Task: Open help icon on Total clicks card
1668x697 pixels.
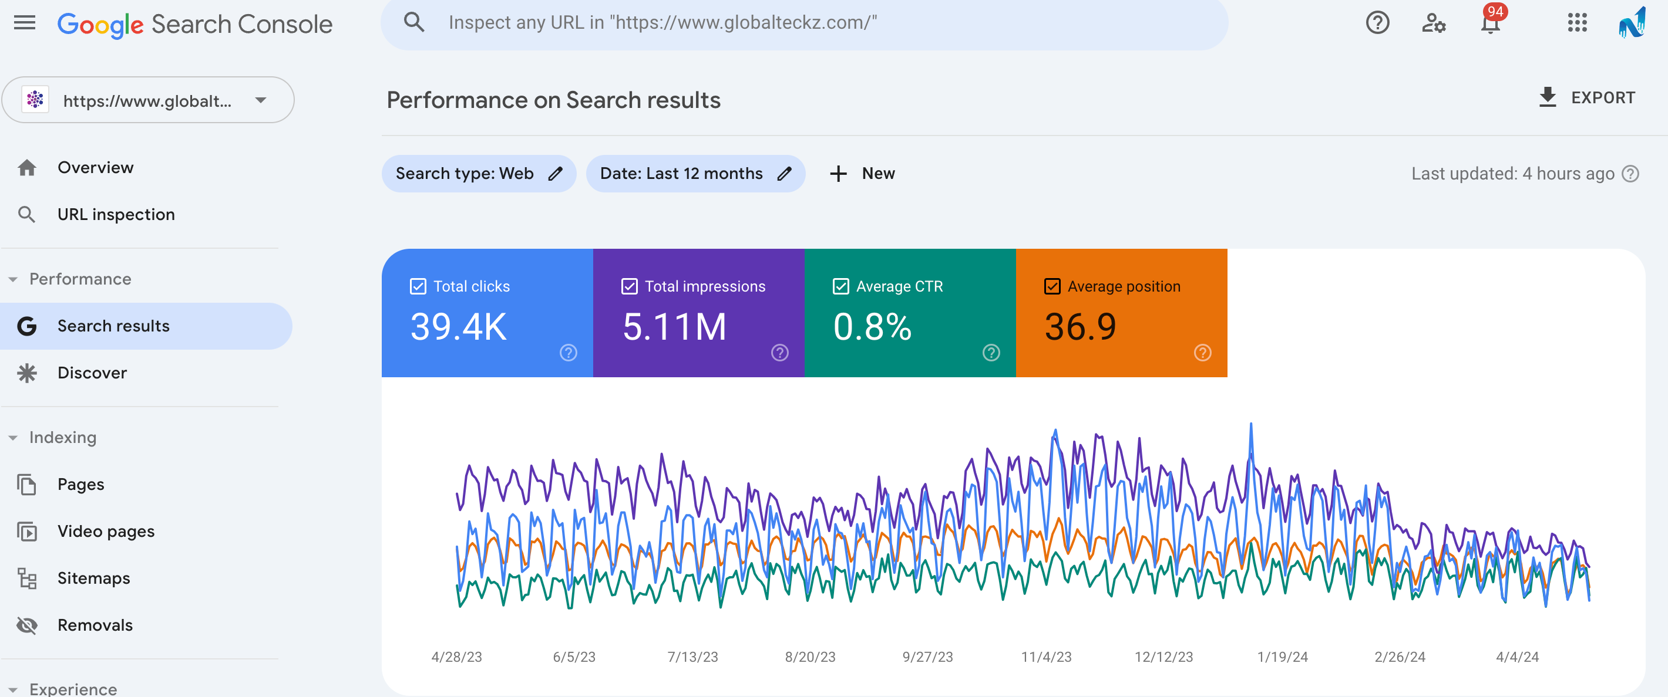Action: point(568,353)
